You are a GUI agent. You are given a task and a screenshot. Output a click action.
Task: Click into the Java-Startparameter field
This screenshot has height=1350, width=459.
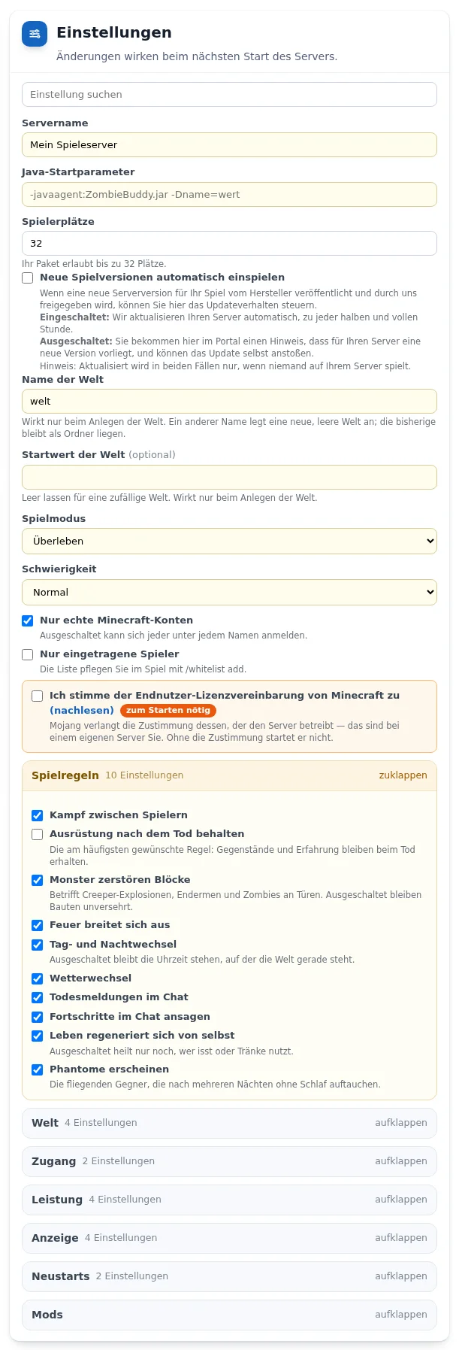229,194
